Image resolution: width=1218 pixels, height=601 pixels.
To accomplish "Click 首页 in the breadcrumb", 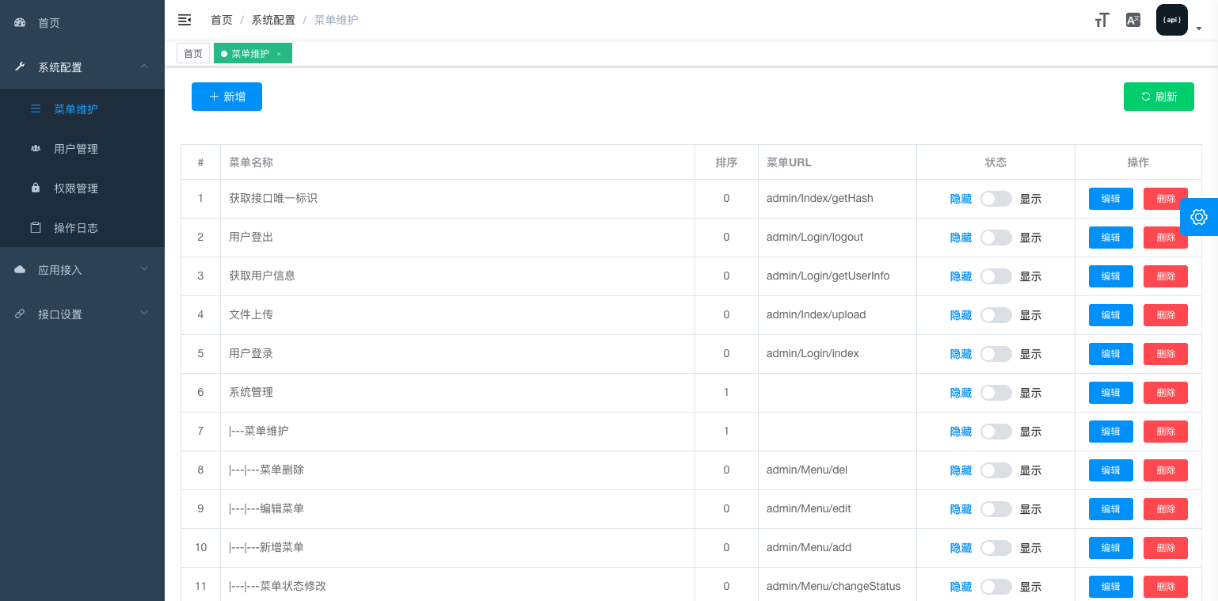I will tap(222, 20).
